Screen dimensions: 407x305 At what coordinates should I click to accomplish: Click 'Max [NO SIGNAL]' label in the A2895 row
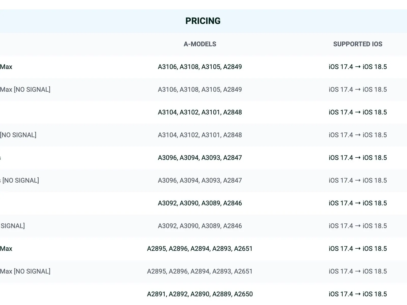pyautogui.click(x=25, y=271)
